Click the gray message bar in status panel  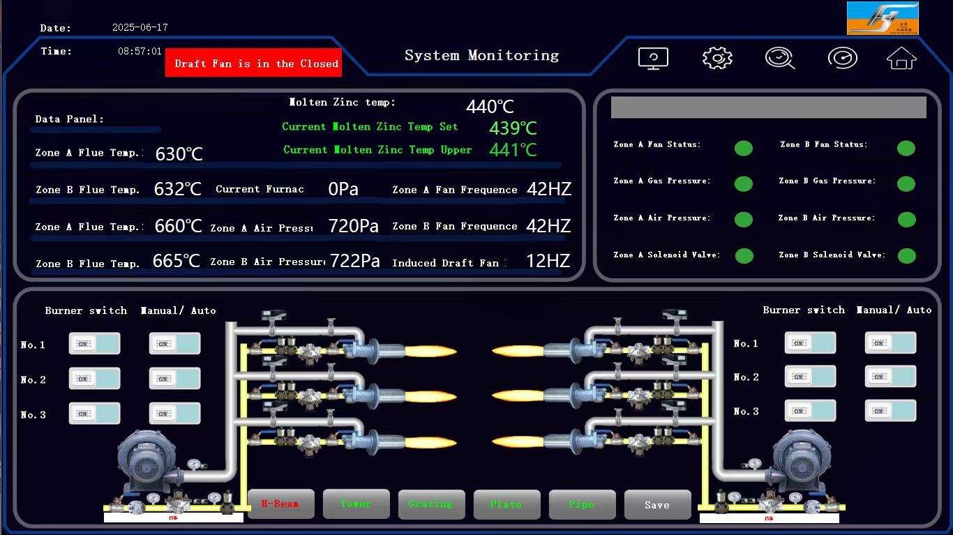click(x=768, y=107)
